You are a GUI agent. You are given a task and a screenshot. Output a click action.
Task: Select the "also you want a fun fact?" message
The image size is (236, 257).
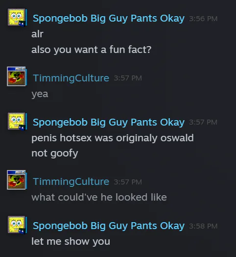click(x=92, y=50)
